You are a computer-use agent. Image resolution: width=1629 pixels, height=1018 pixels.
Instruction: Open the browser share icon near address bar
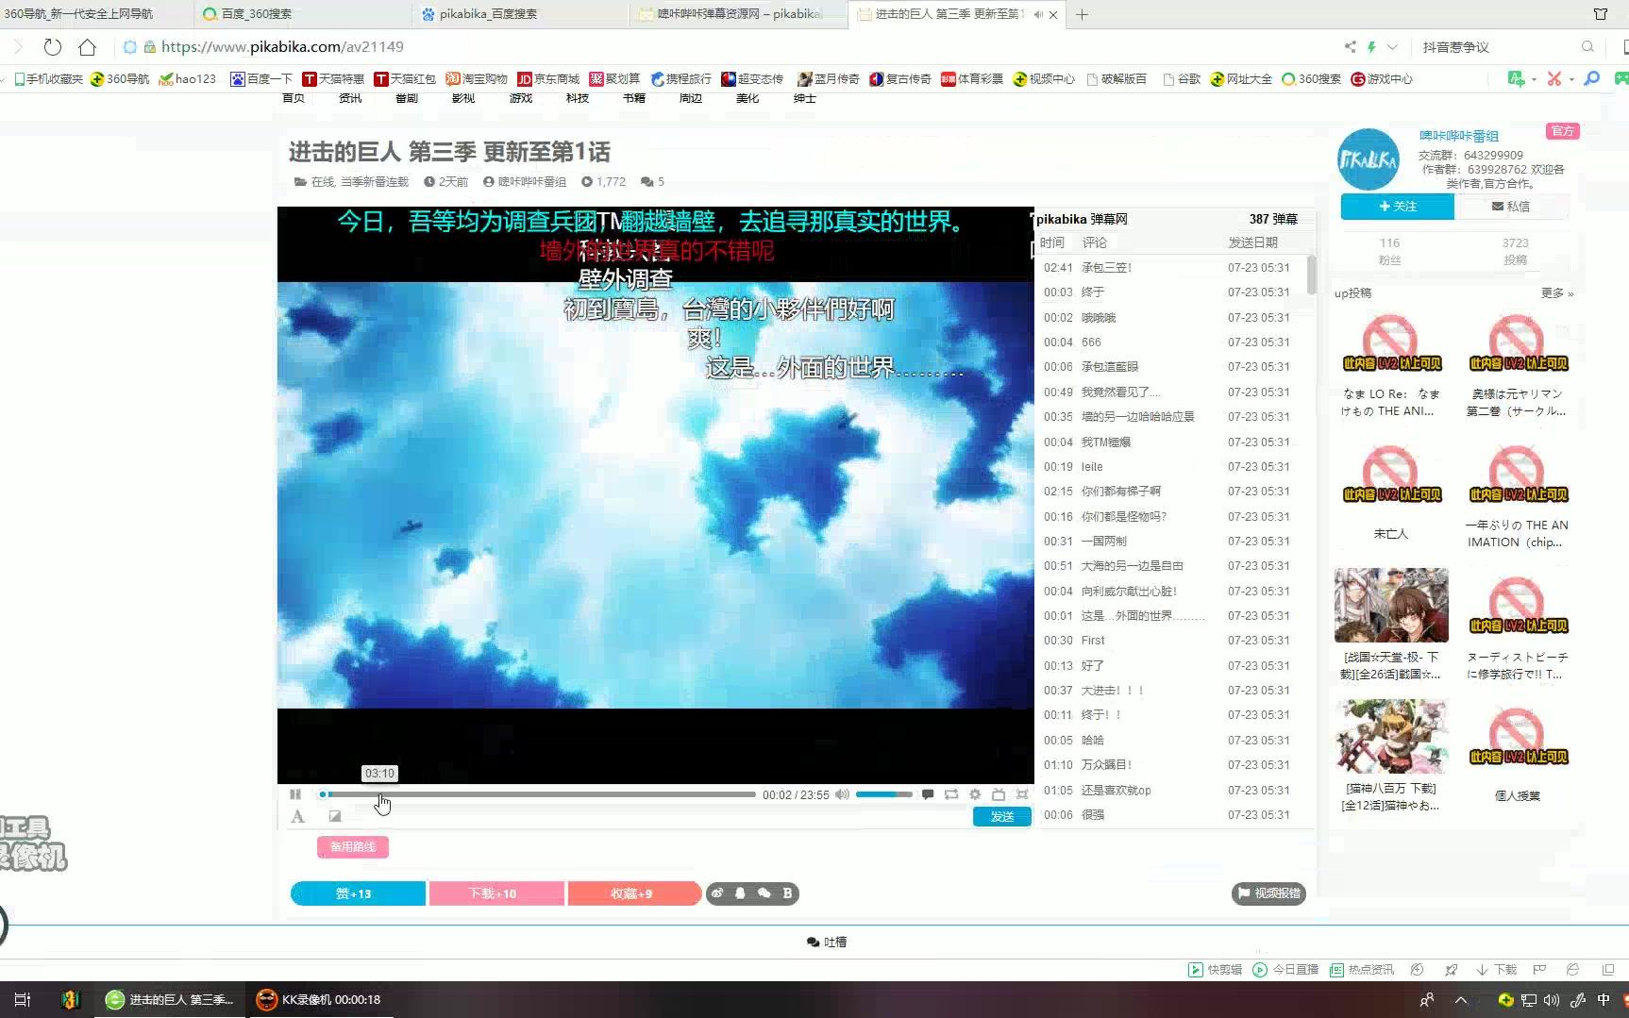tap(1350, 47)
